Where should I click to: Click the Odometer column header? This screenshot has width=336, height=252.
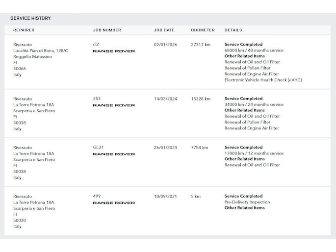coord(203,30)
